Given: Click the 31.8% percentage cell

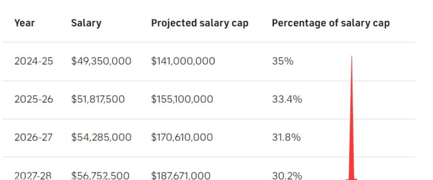Looking at the screenshot, I should (x=287, y=137).
